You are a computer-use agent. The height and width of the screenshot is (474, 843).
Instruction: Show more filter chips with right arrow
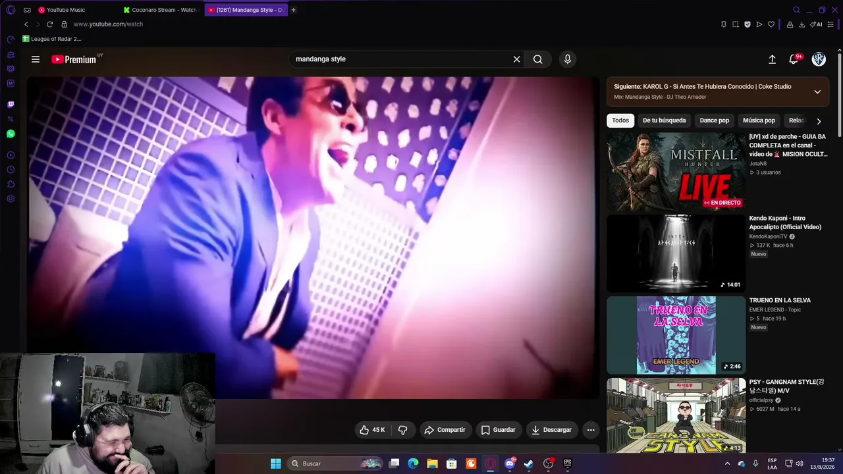tap(819, 121)
